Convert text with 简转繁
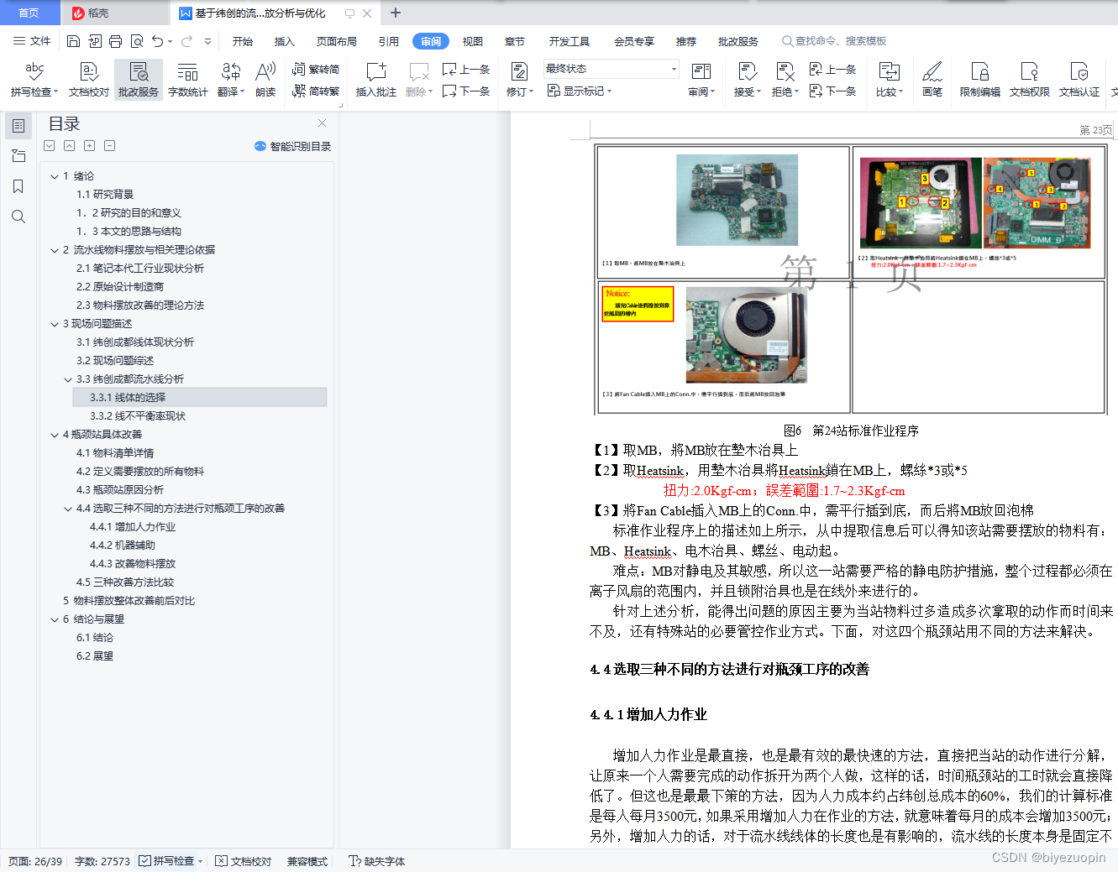The height and width of the screenshot is (872, 1118). pos(316,91)
